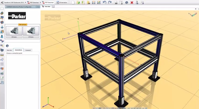This screenshot has height=109, width=199.
Task: Click the 2D drawing sheet icon
Action: tap(121, 2)
